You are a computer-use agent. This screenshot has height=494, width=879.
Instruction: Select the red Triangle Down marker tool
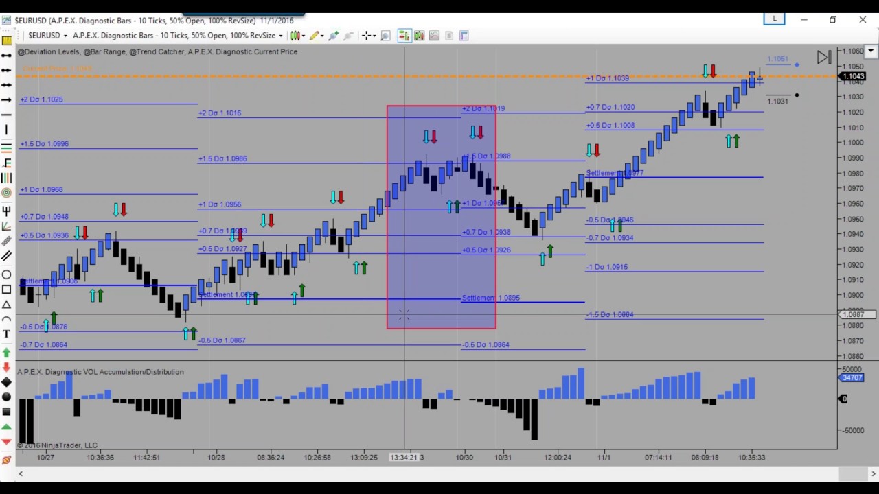tap(6, 441)
